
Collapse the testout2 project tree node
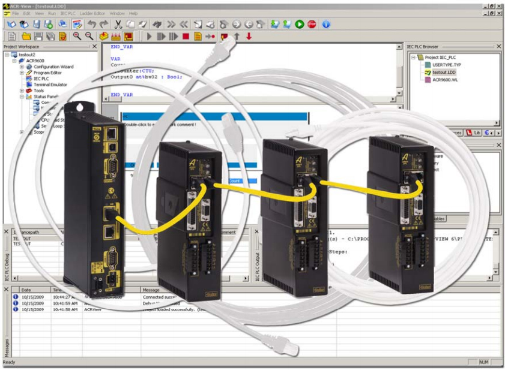[7, 55]
